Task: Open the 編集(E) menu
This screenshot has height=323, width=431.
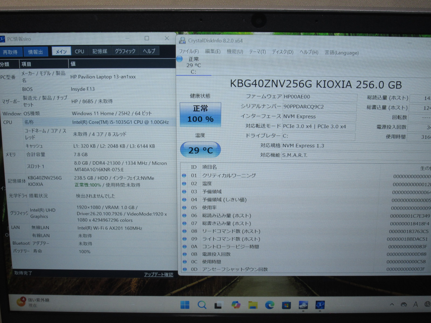Action: click(x=213, y=51)
